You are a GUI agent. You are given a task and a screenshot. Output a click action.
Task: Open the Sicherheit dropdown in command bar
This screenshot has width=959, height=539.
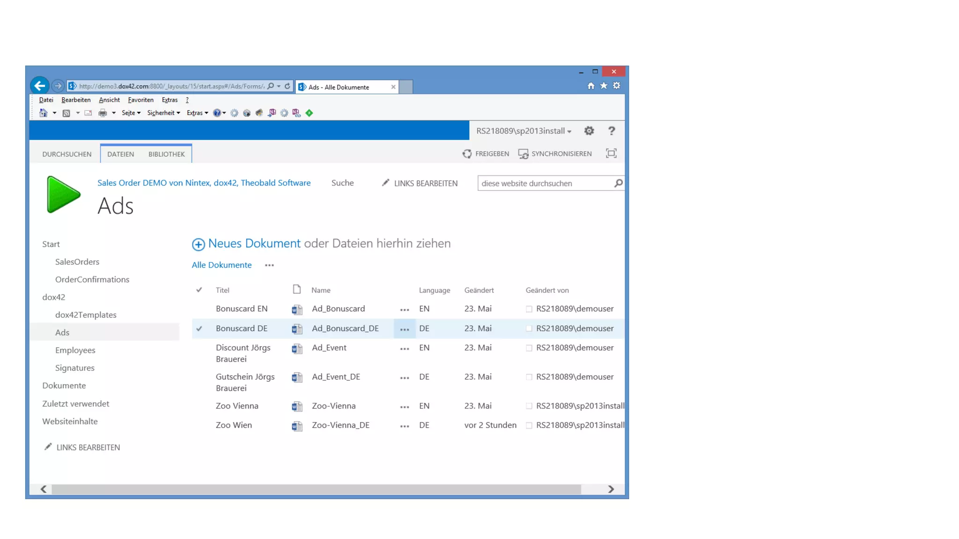click(x=163, y=113)
